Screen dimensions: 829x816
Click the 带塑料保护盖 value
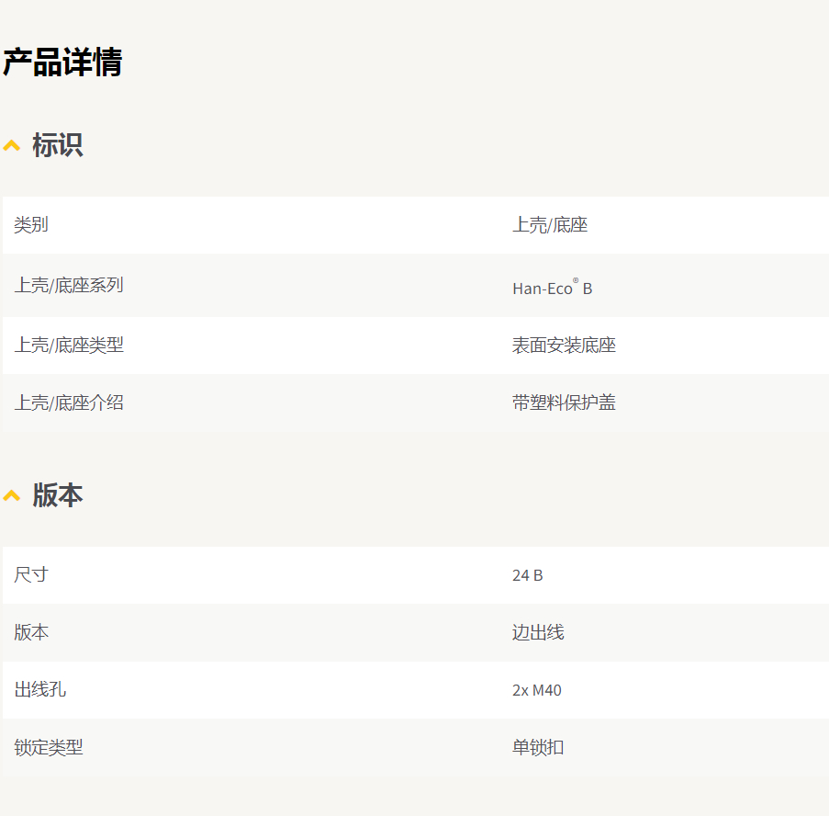click(563, 402)
